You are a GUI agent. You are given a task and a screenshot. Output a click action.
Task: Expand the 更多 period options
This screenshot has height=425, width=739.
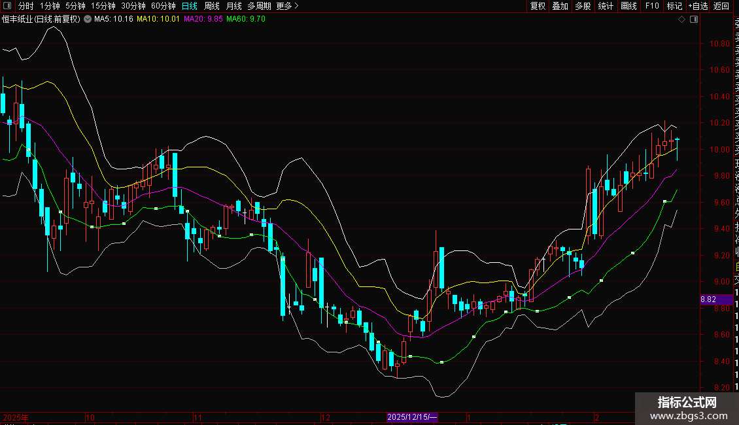(x=287, y=6)
